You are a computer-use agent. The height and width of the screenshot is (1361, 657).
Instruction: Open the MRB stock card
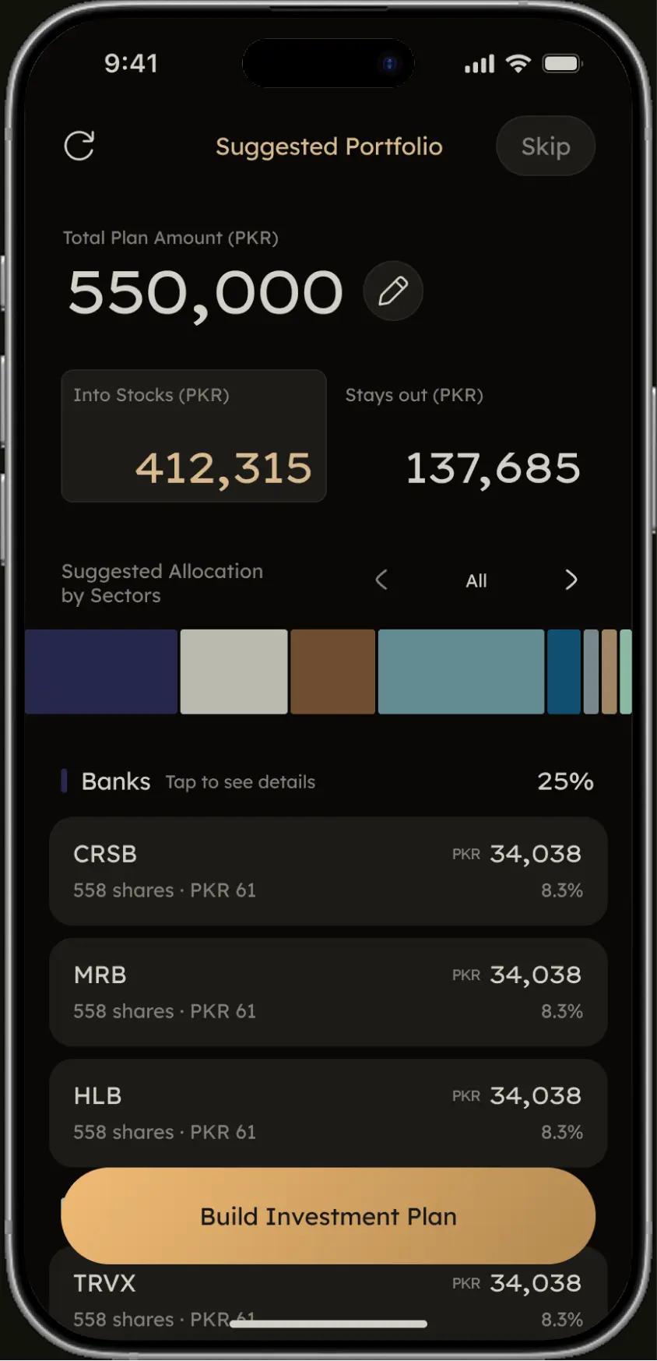[x=328, y=992]
